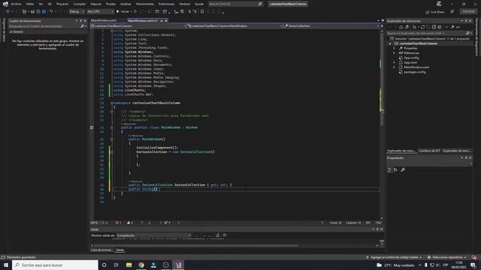The width and height of the screenshot is (481, 270).
Task: Select App.config in Solution Explorer
Action: coord(411,58)
